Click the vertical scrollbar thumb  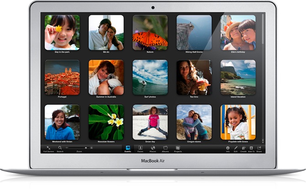[x=263, y=29]
